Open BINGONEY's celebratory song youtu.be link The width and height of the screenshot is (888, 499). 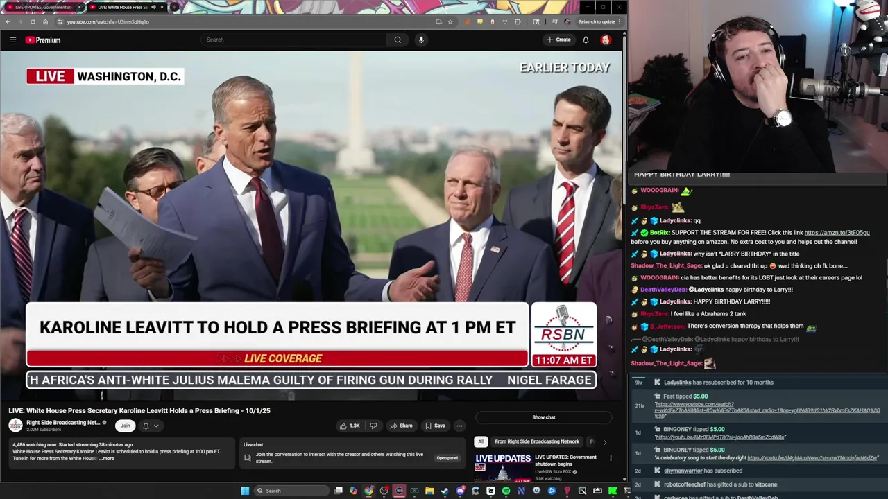coord(812,458)
